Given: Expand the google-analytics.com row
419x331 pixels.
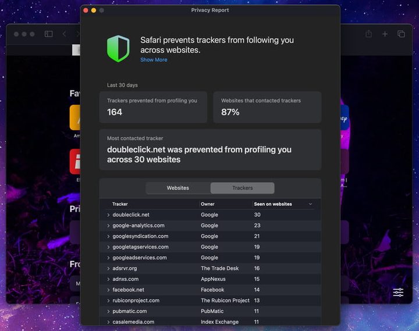Looking at the screenshot, I should (x=108, y=226).
